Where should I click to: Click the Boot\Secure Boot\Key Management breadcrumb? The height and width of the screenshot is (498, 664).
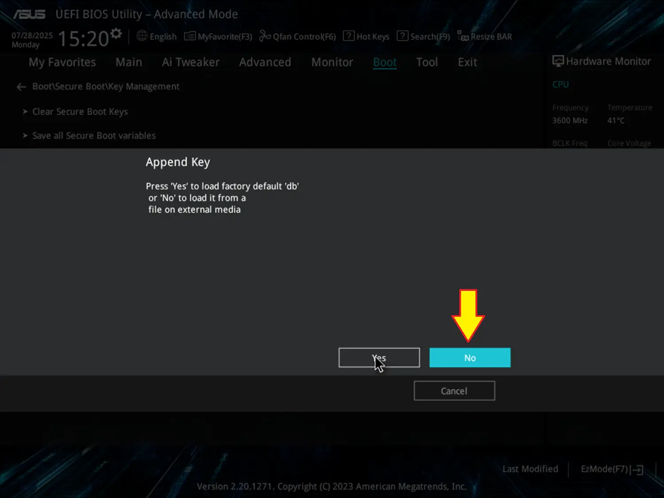[106, 87]
